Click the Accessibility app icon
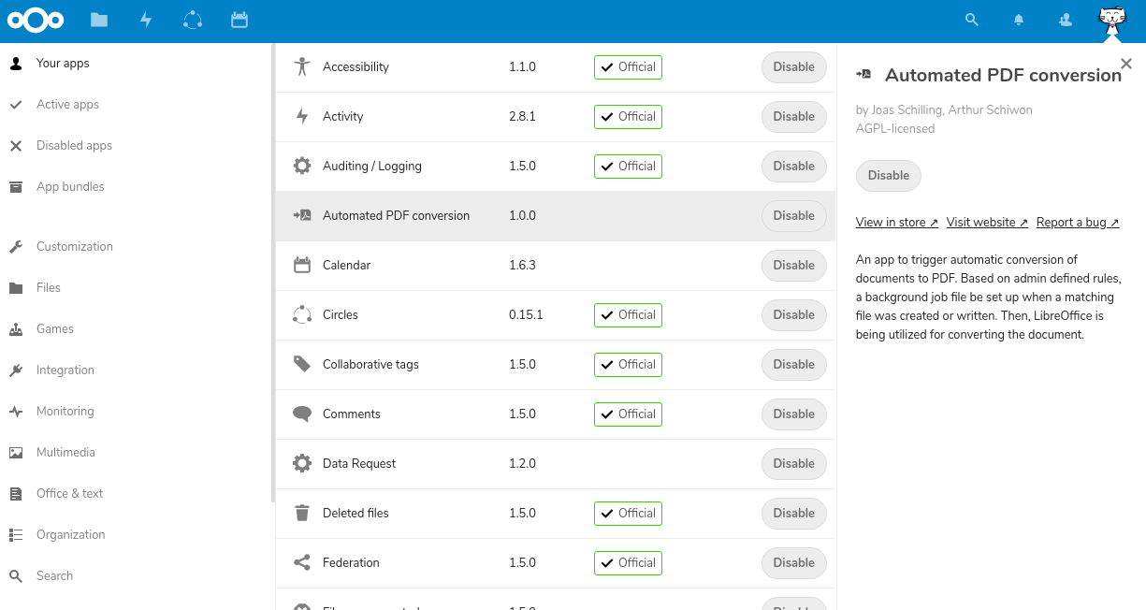1146x610 pixels. click(x=301, y=66)
